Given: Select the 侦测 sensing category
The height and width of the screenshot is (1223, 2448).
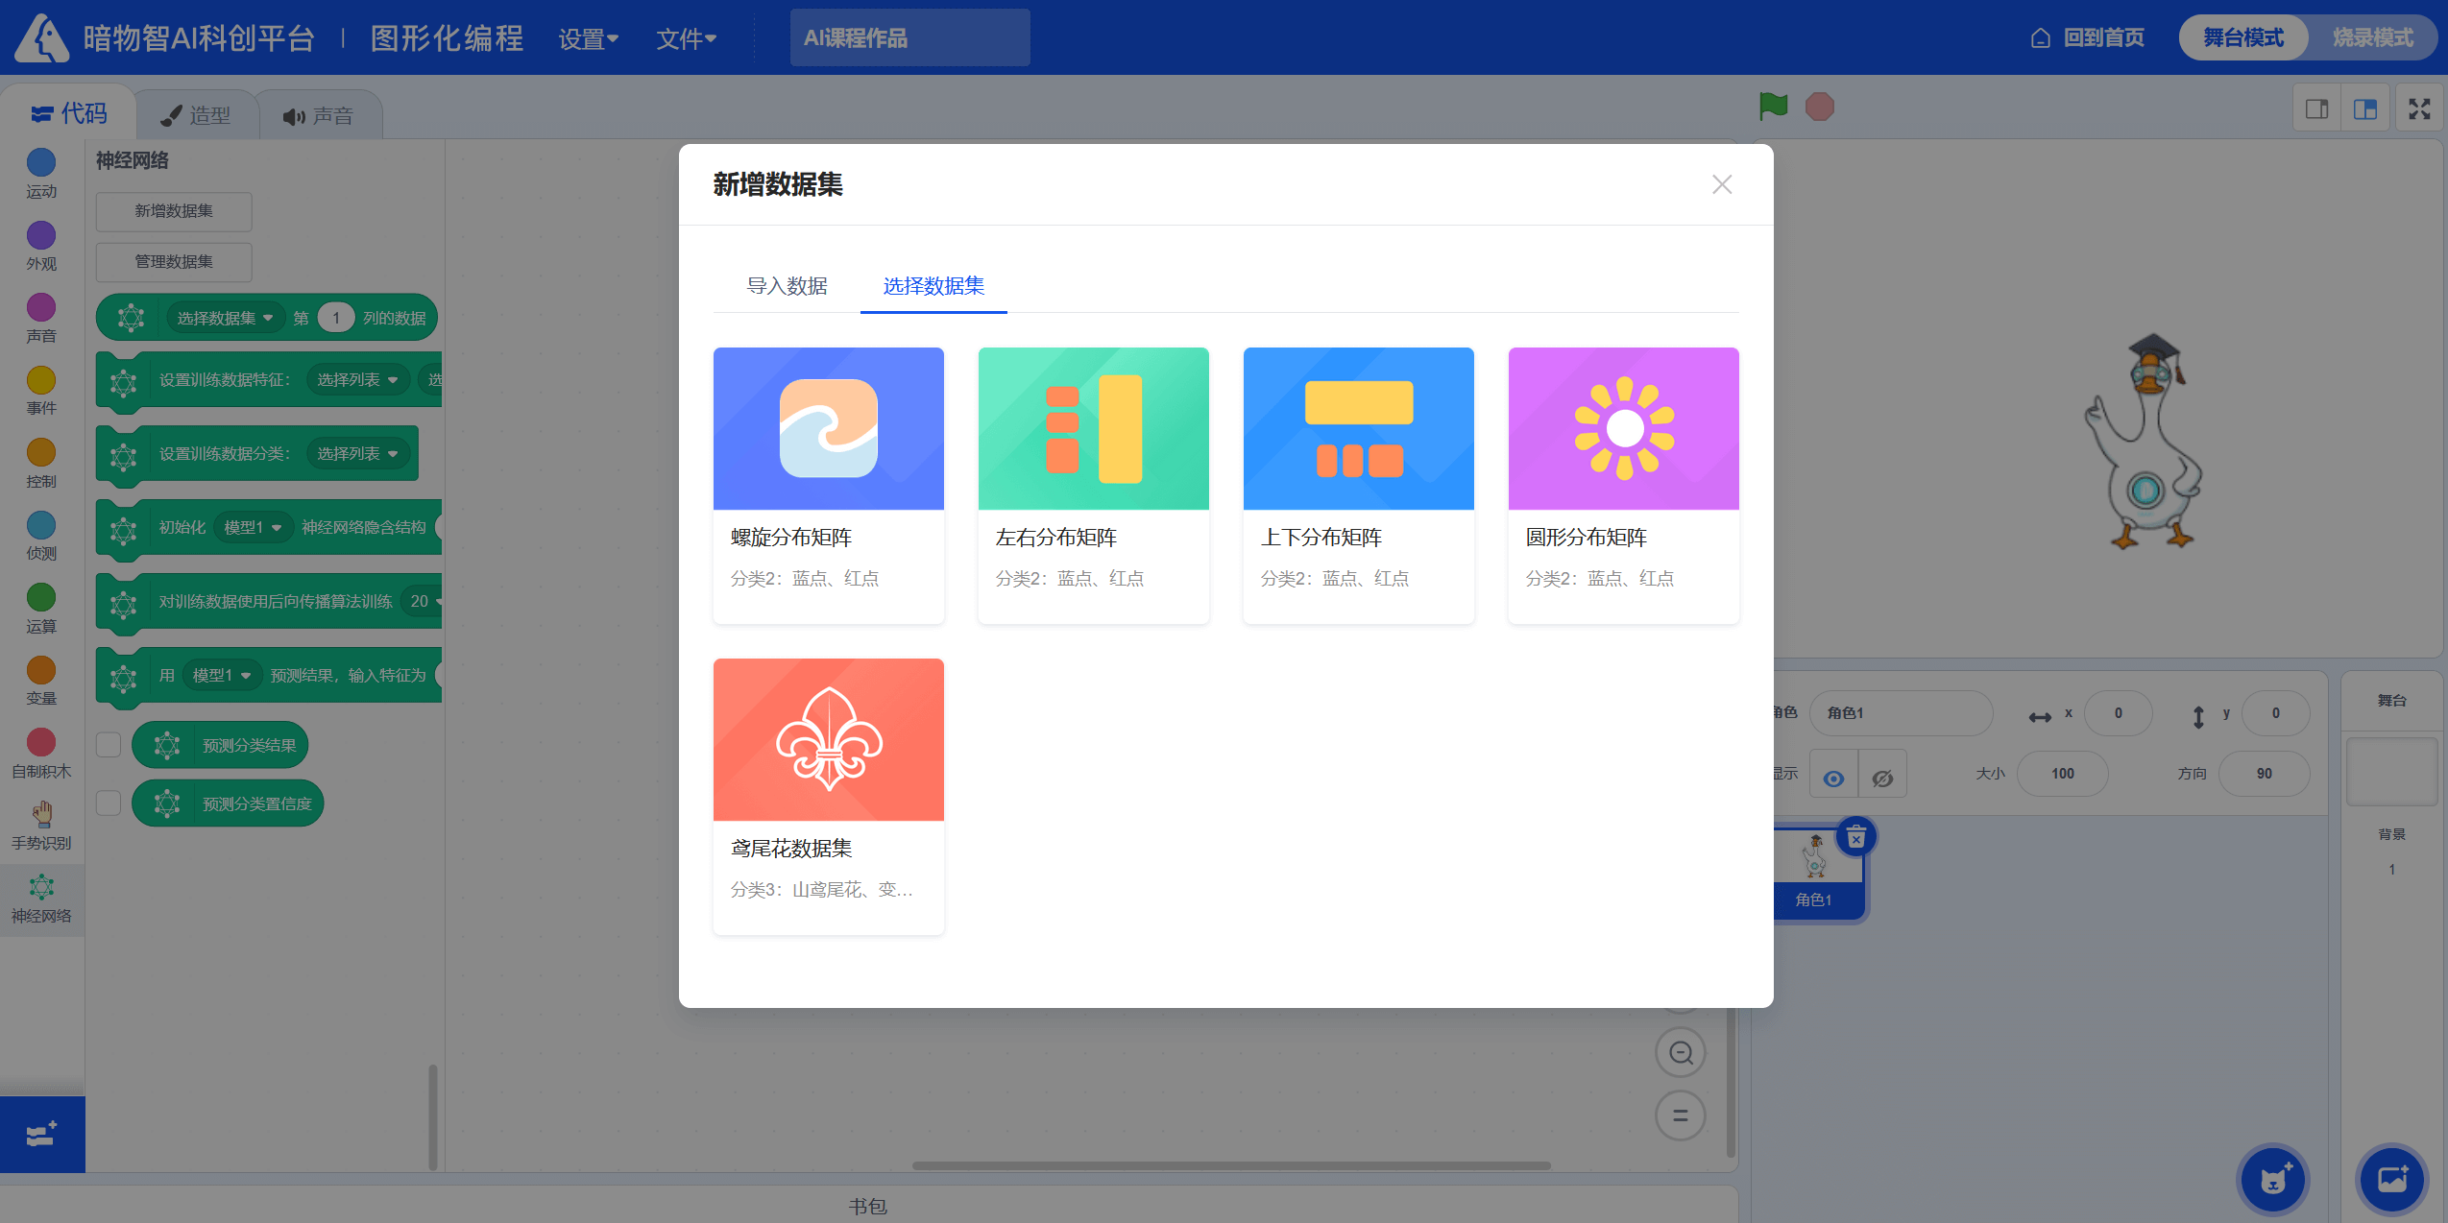Looking at the screenshot, I should tap(41, 537).
